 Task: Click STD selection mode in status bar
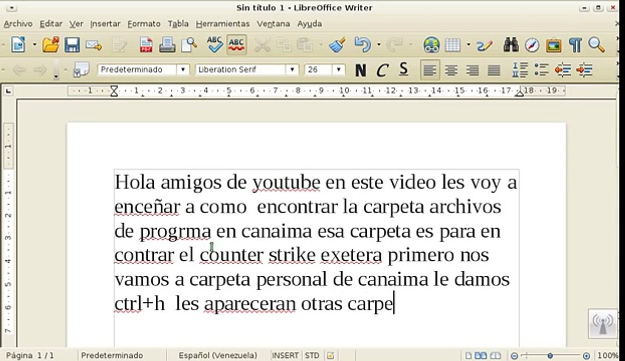coord(312,355)
